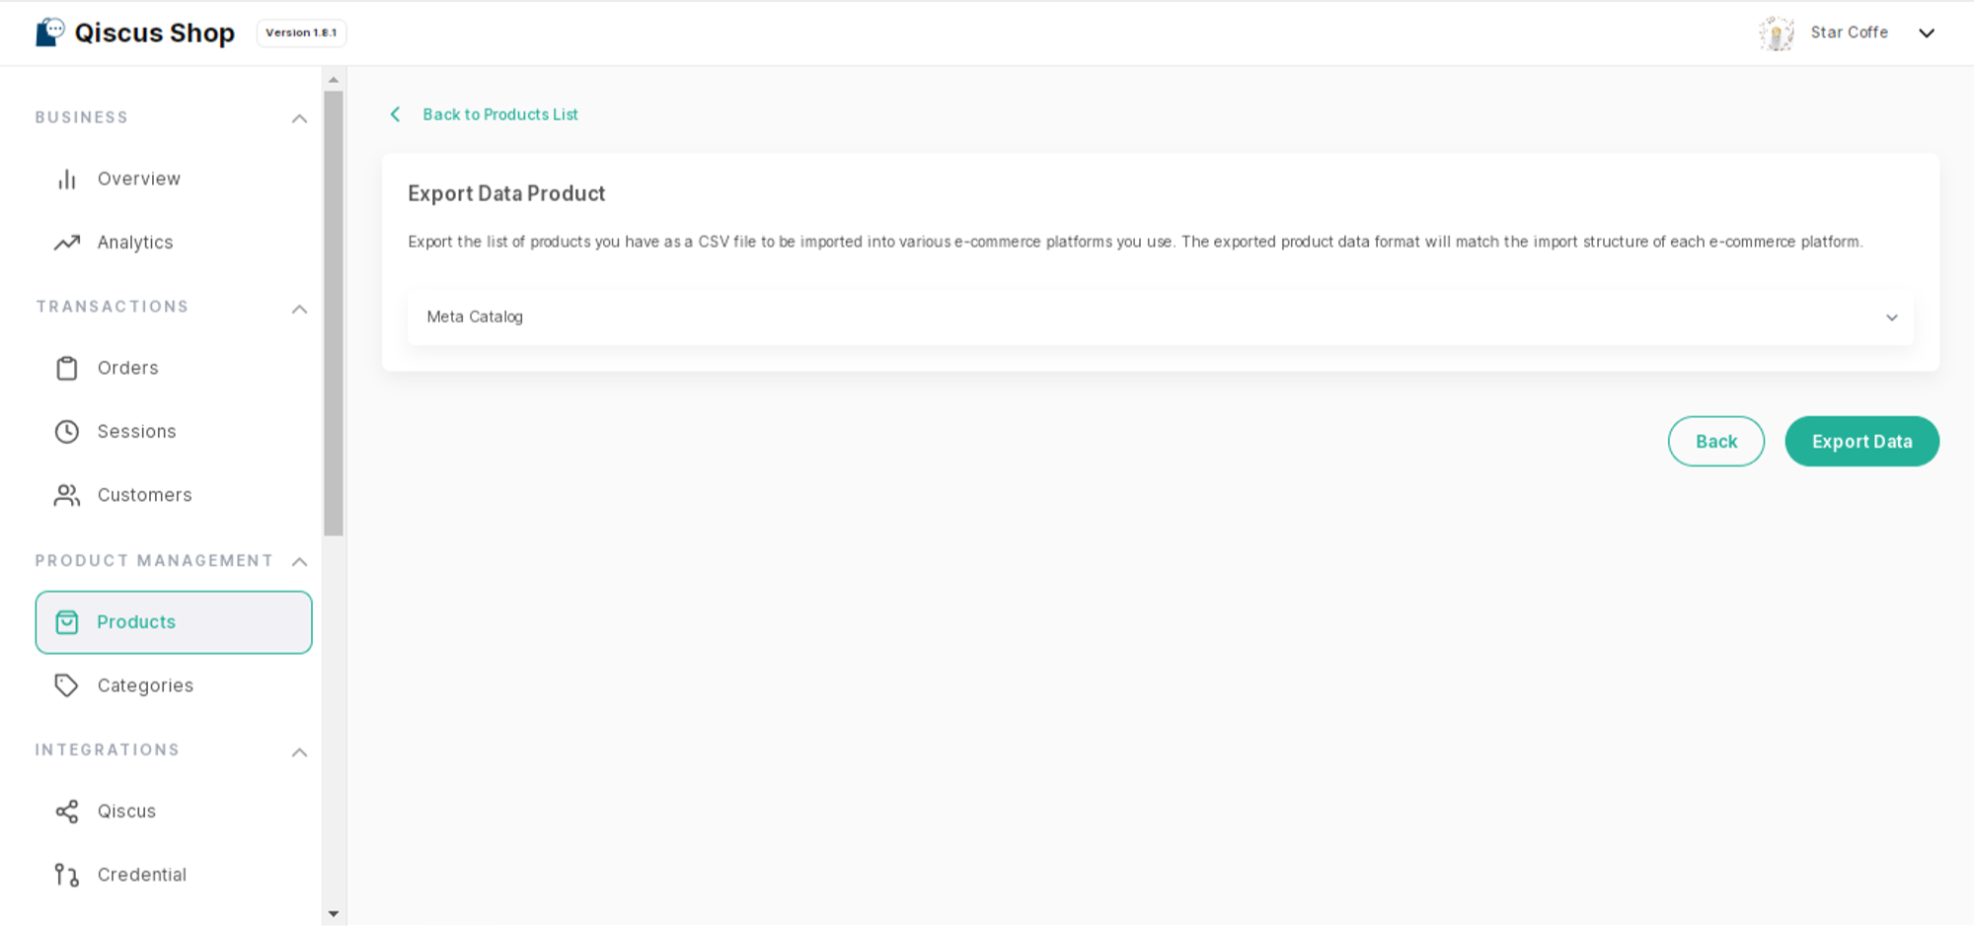Viewport: 1974px width, 926px height.
Task: Click the Categories tag icon
Action: (67, 685)
